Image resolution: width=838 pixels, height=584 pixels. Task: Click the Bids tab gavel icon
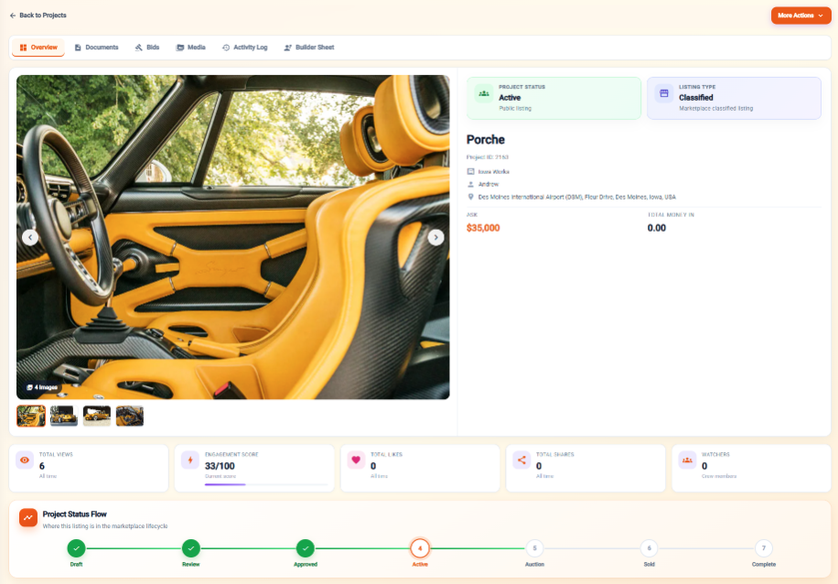pos(138,48)
